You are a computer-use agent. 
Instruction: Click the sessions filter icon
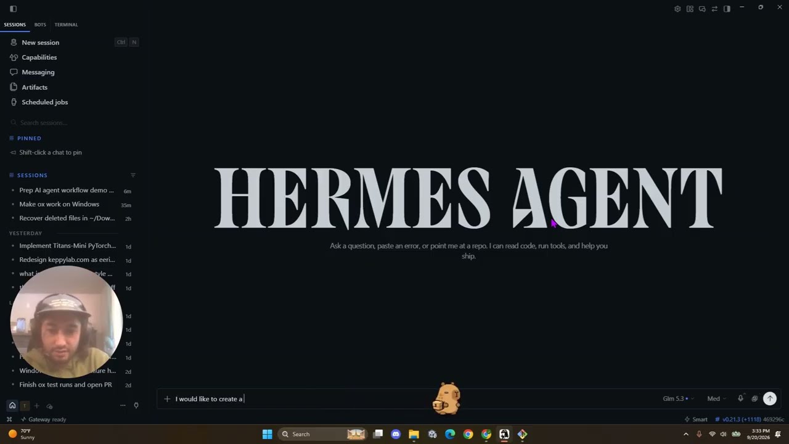pos(133,175)
